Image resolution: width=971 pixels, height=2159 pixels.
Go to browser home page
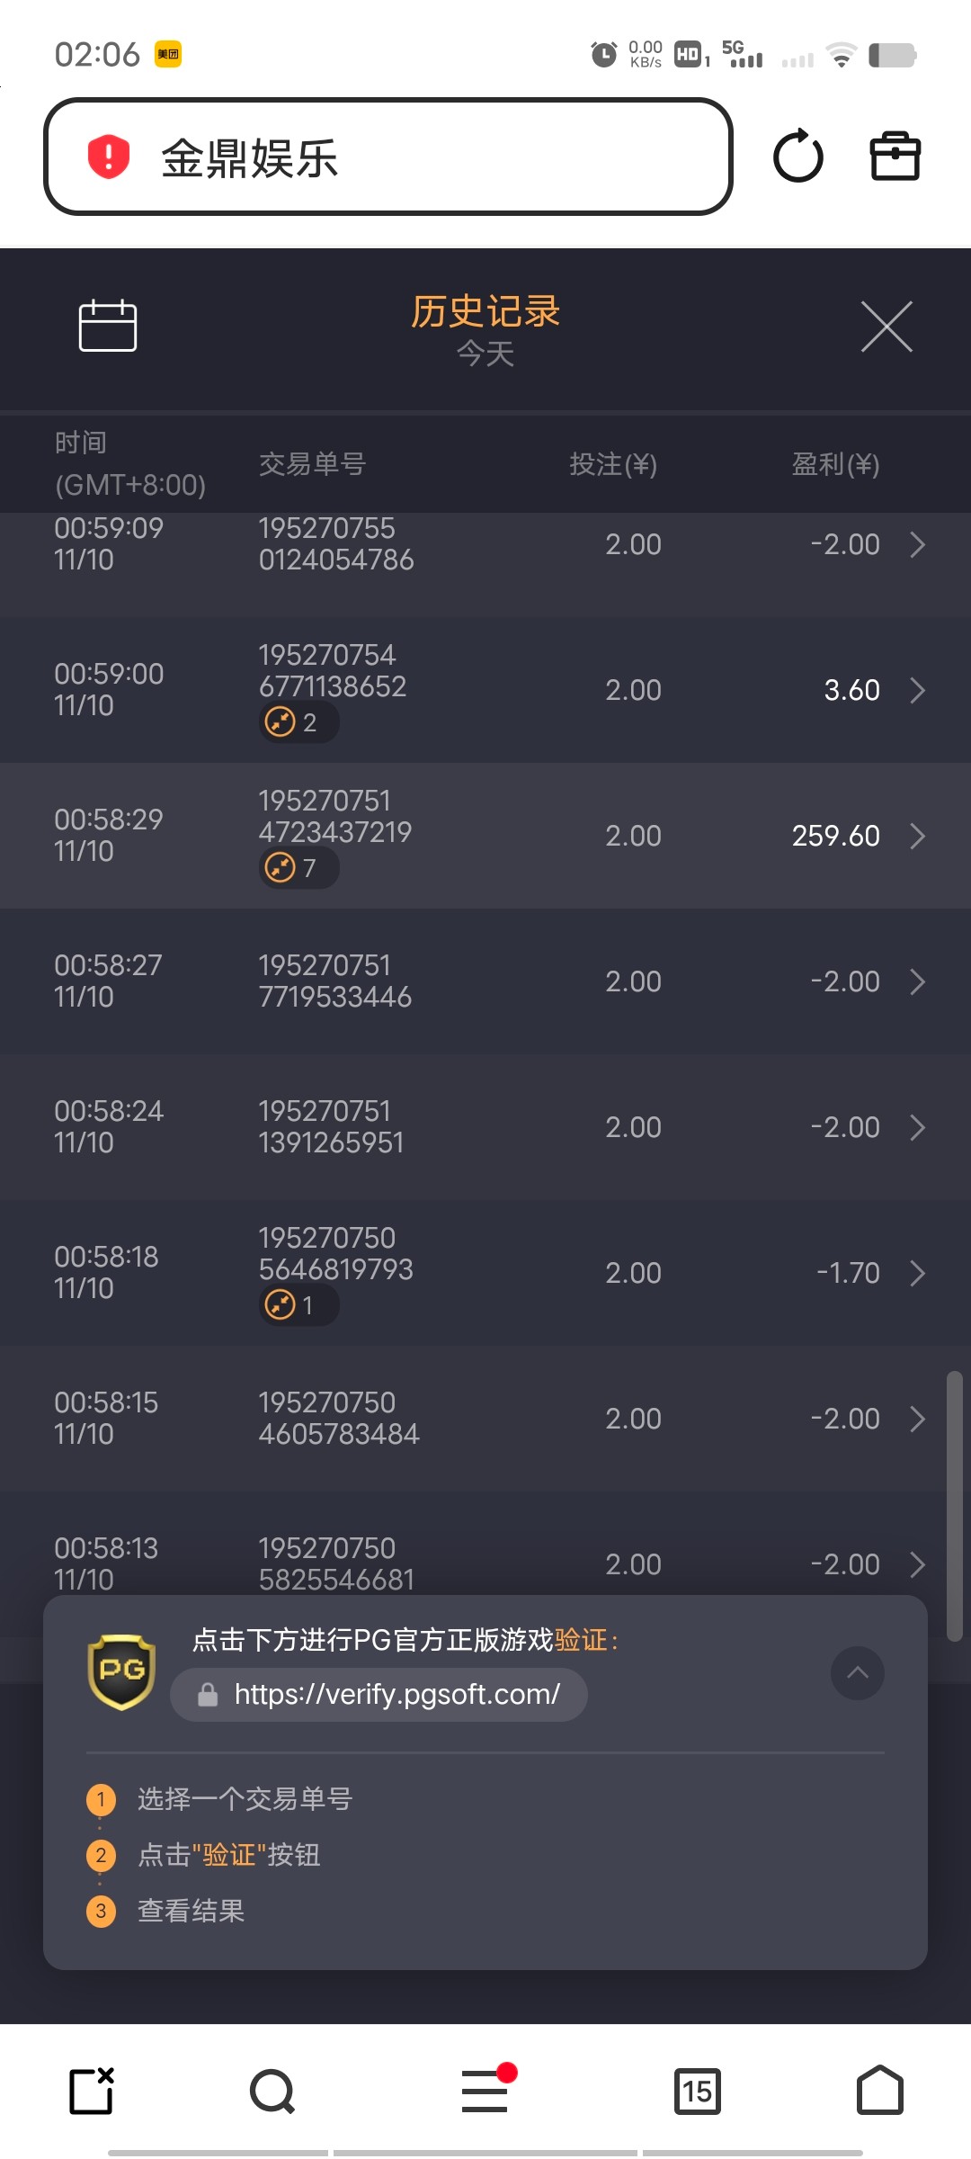pyautogui.click(x=879, y=2091)
